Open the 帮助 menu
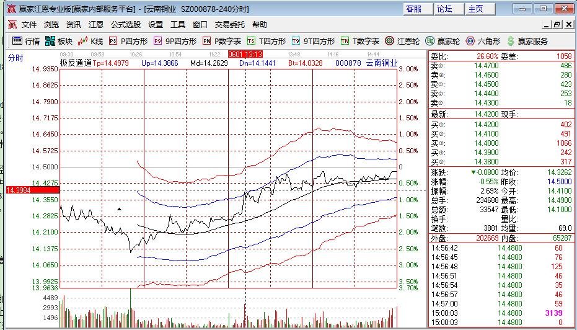This screenshot has height=330, width=577. tap(260, 25)
